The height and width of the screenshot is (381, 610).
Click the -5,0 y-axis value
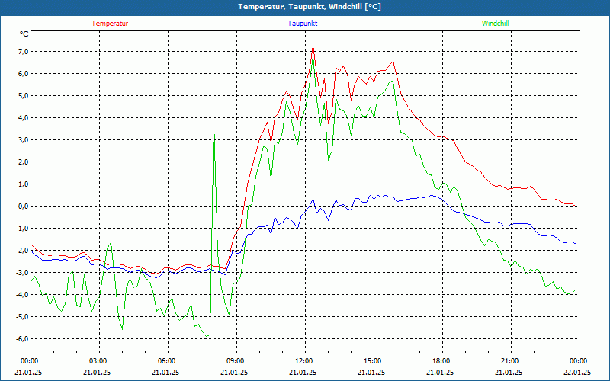coord(22,316)
